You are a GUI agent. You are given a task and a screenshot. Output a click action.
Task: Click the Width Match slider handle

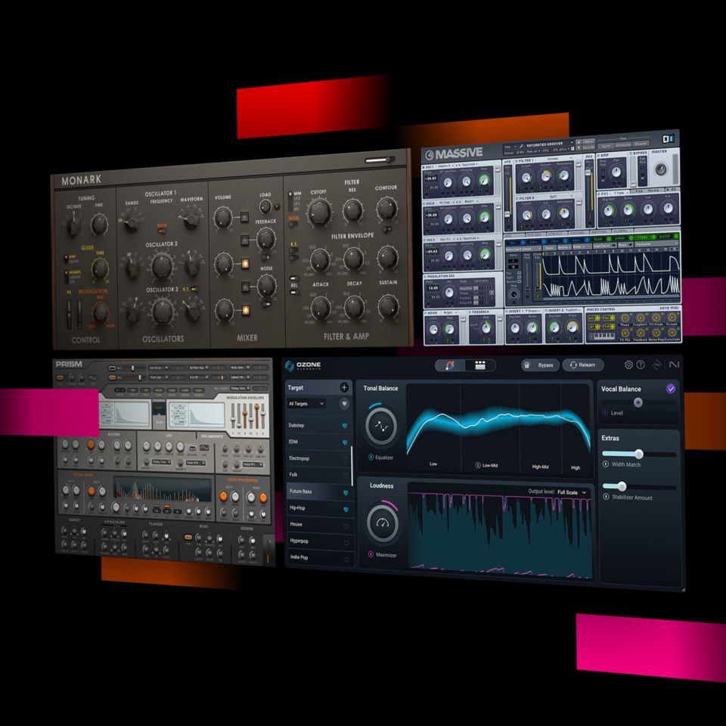point(639,454)
